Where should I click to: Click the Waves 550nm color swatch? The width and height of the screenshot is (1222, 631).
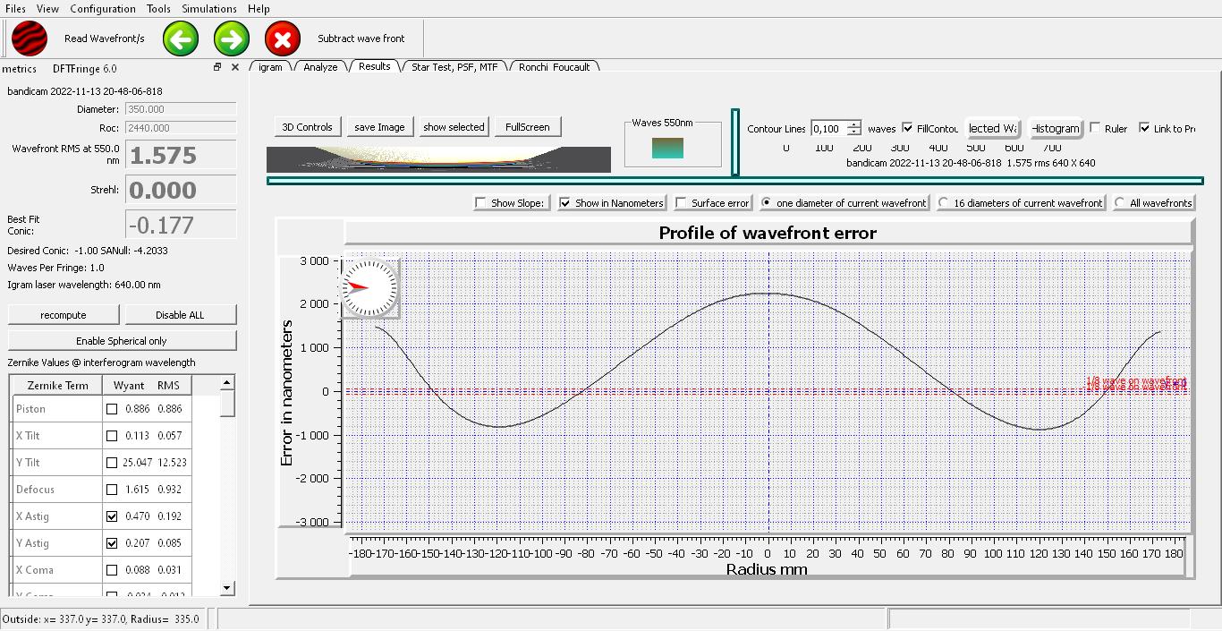(x=667, y=148)
